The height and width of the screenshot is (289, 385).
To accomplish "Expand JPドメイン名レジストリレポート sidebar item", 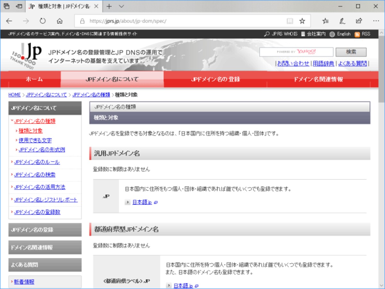I will point(46,200).
